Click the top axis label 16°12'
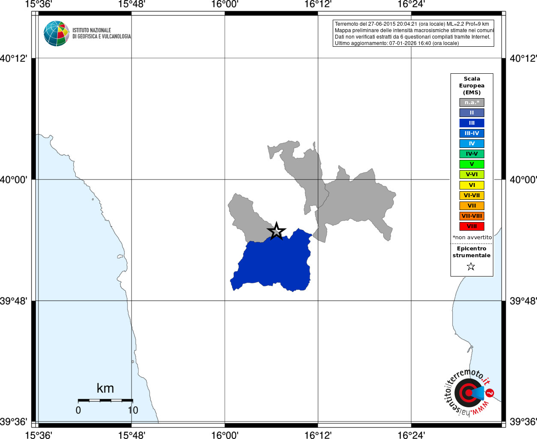537x439 pixels. tap(318, 4)
